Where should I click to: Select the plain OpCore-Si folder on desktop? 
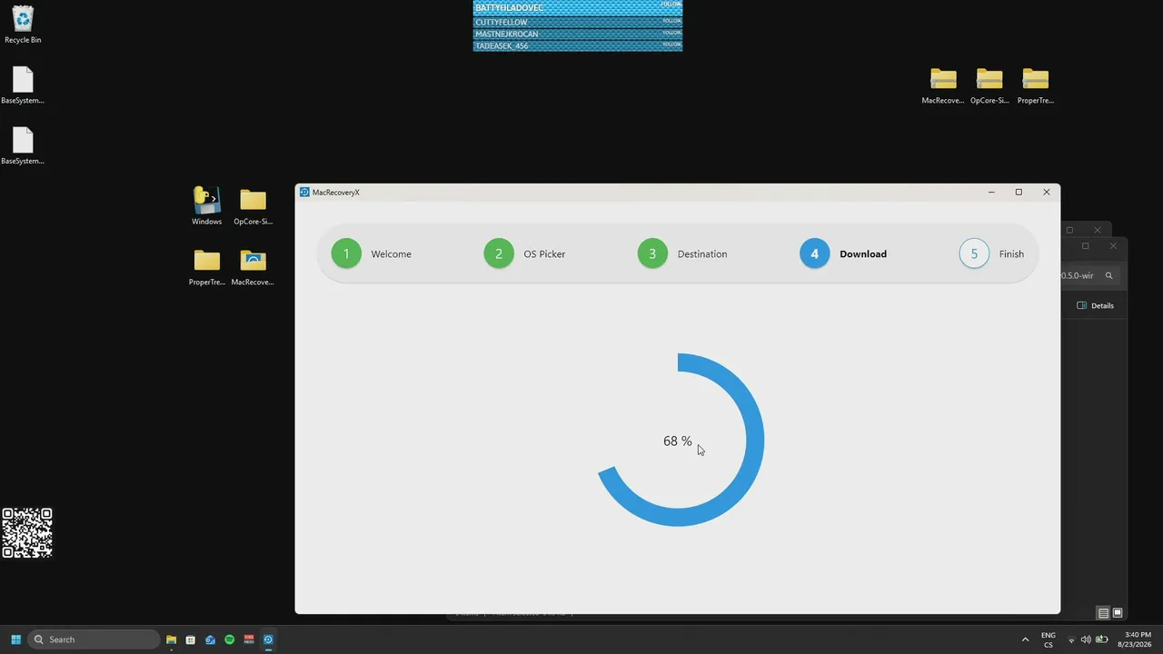(253, 206)
